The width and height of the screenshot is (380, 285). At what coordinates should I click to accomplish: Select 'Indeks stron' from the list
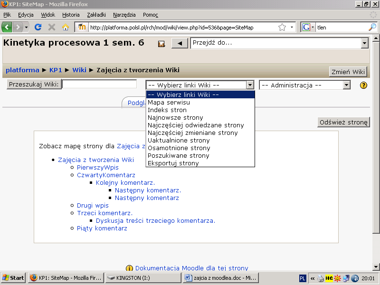[x=200, y=110]
